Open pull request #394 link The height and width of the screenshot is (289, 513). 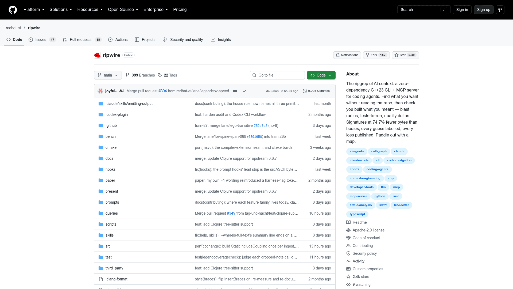click(x=162, y=91)
